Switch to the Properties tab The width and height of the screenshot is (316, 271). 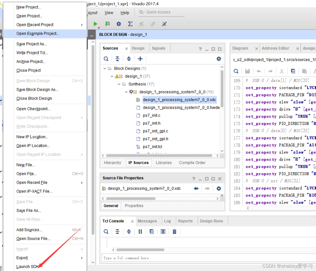[134, 206]
